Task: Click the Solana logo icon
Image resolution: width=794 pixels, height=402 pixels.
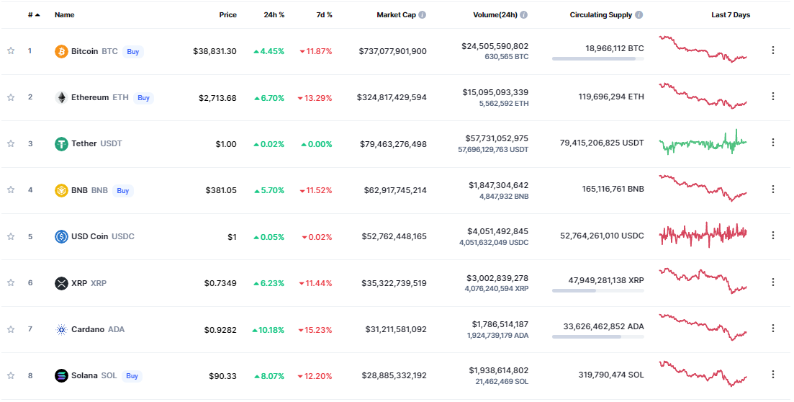Action: click(x=61, y=375)
